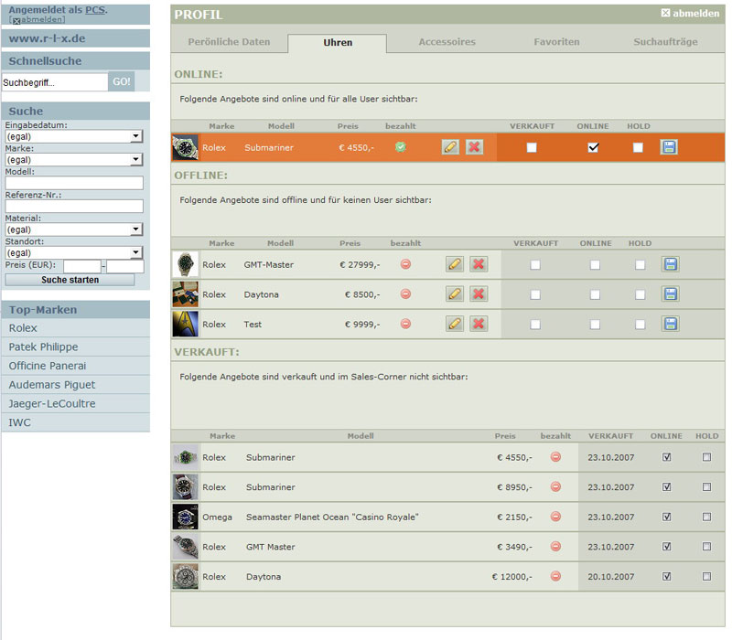Click green paid icon on Submariner row
The image size is (732, 640).
pyautogui.click(x=401, y=147)
